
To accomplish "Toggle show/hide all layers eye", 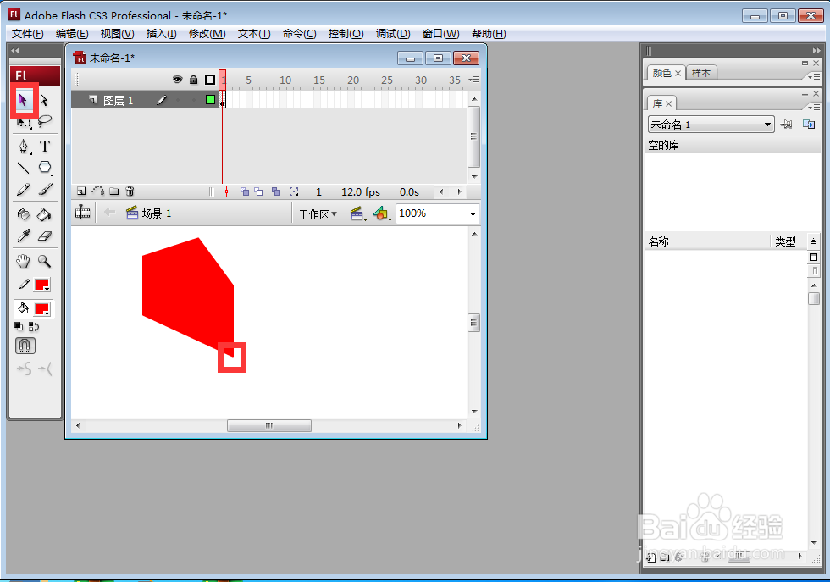I will click(x=177, y=80).
